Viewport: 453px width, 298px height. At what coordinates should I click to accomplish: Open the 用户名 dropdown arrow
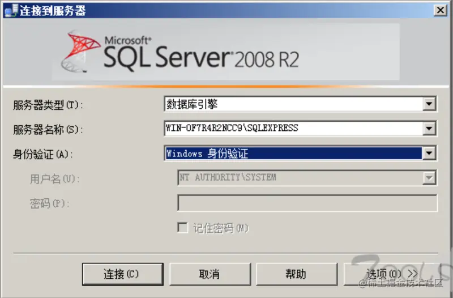[x=429, y=178]
